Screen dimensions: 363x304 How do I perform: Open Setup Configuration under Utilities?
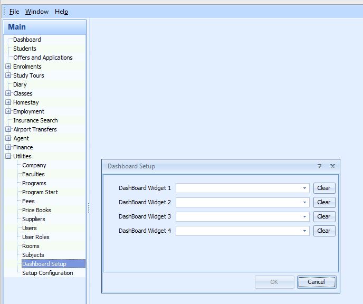[x=47, y=273]
